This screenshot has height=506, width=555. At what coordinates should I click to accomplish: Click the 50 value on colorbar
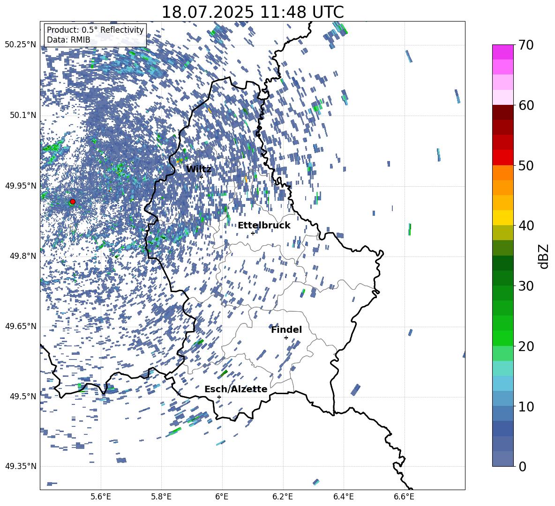(525, 165)
